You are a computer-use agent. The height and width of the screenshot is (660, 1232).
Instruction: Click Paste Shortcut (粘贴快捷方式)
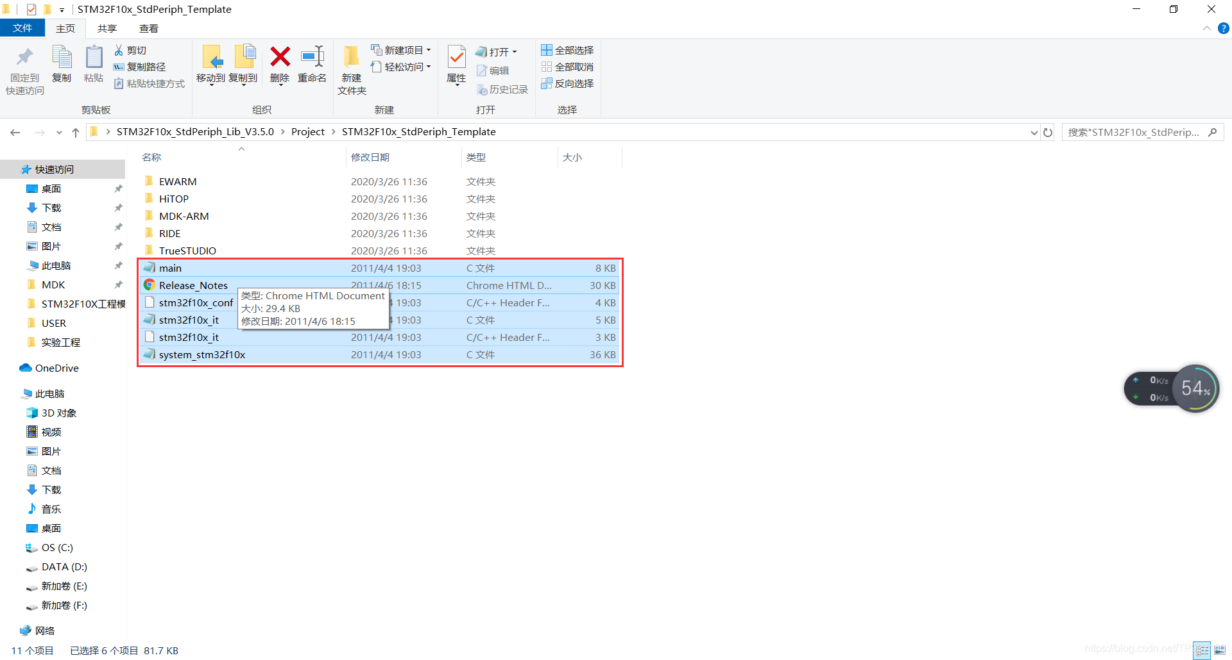150,83
